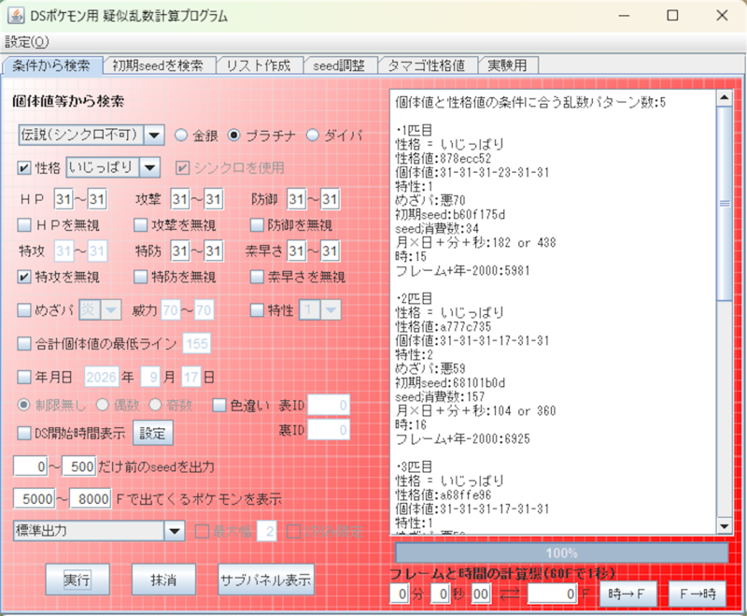Click the 性格値:a777c735 result line
This screenshot has width=747, height=616.
click(443, 326)
